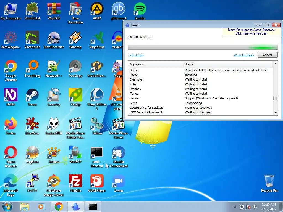Select the TeraCopy desktop icon
The image size is (283, 212).
75,68
